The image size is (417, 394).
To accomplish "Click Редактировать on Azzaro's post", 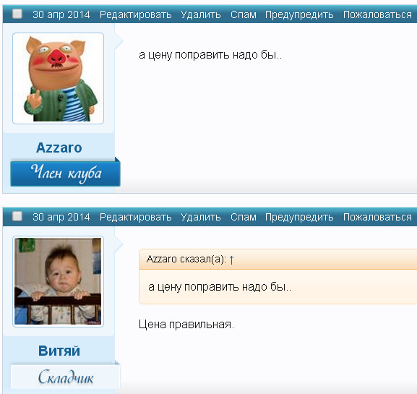I will point(135,14).
